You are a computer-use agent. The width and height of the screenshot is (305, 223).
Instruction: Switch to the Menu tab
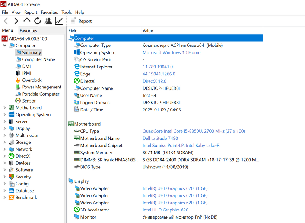pyautogui.click(x=7, y=30)
